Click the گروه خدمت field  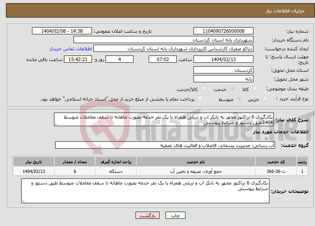click(165, 145)
